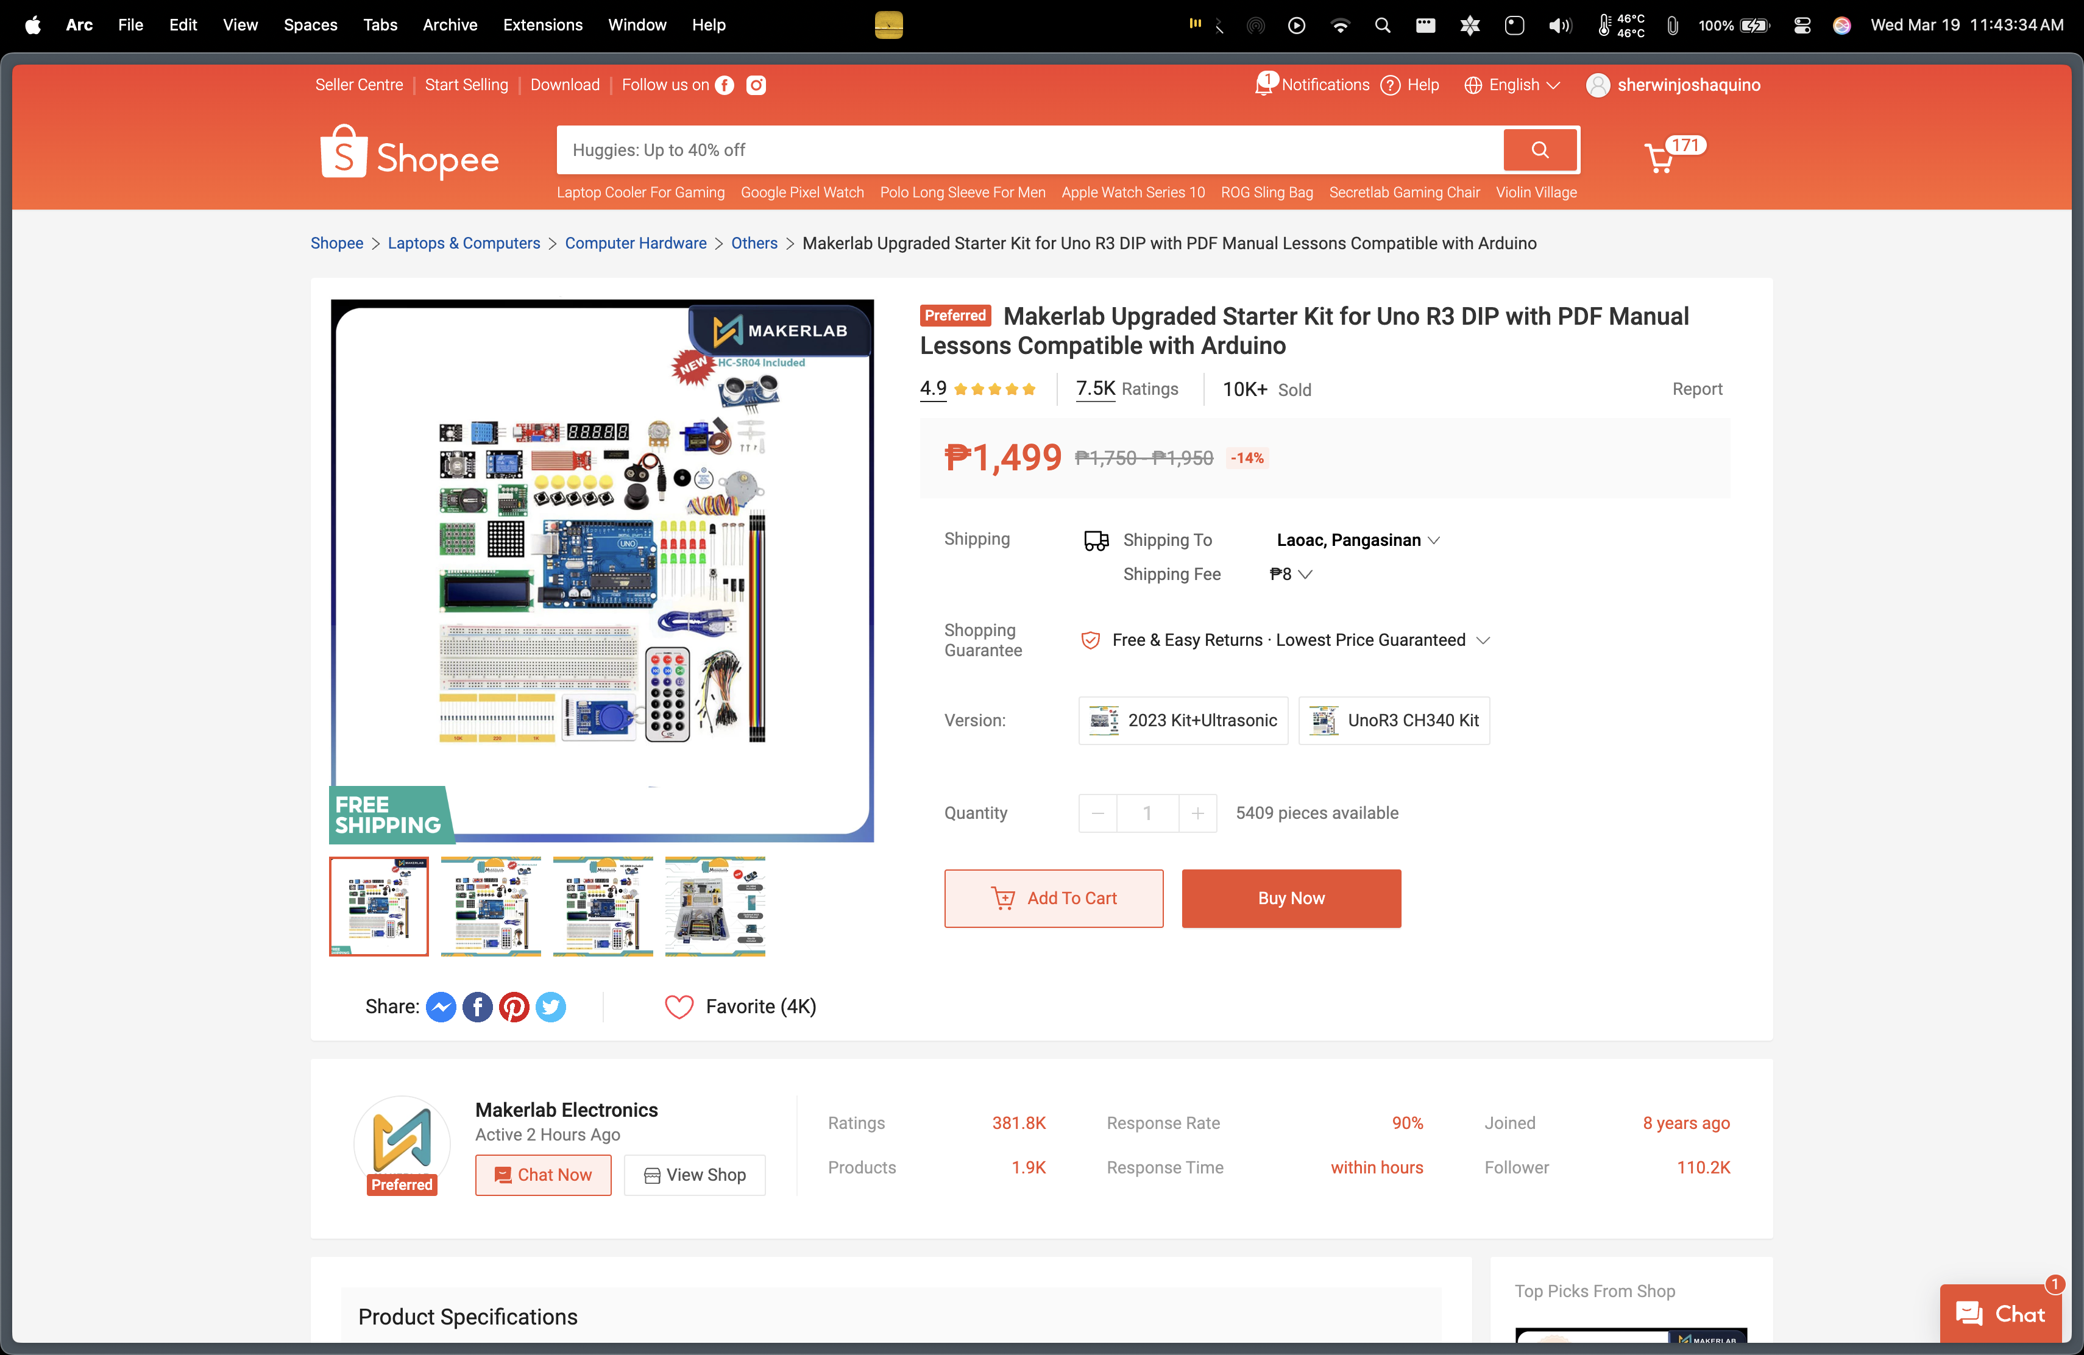Share product via Twitter icon
The width and height of the screenshot is (2084, 1355).
(551, 1008)
